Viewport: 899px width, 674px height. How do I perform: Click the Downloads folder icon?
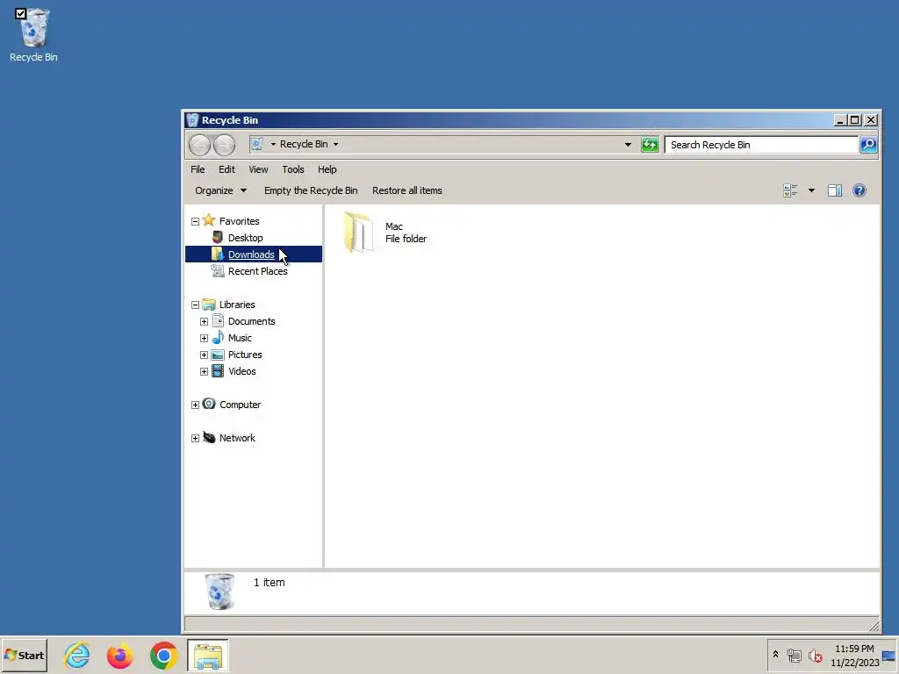click(218, 254)
